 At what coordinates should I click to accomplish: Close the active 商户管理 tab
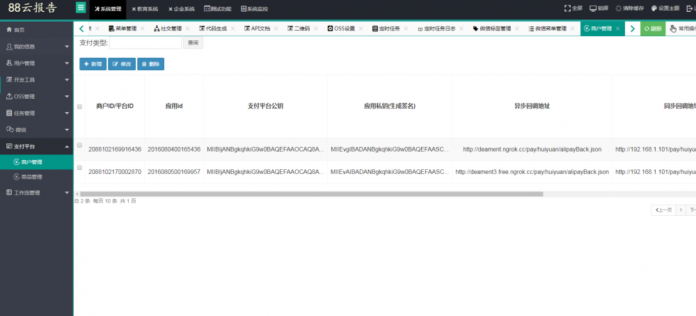(x=617, y=29)
